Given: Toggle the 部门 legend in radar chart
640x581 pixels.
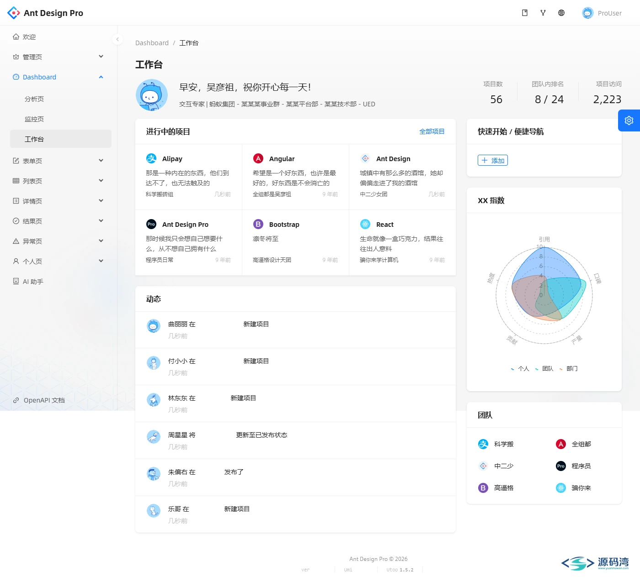Looking at the screenshot, I should [x=568, y=369].
